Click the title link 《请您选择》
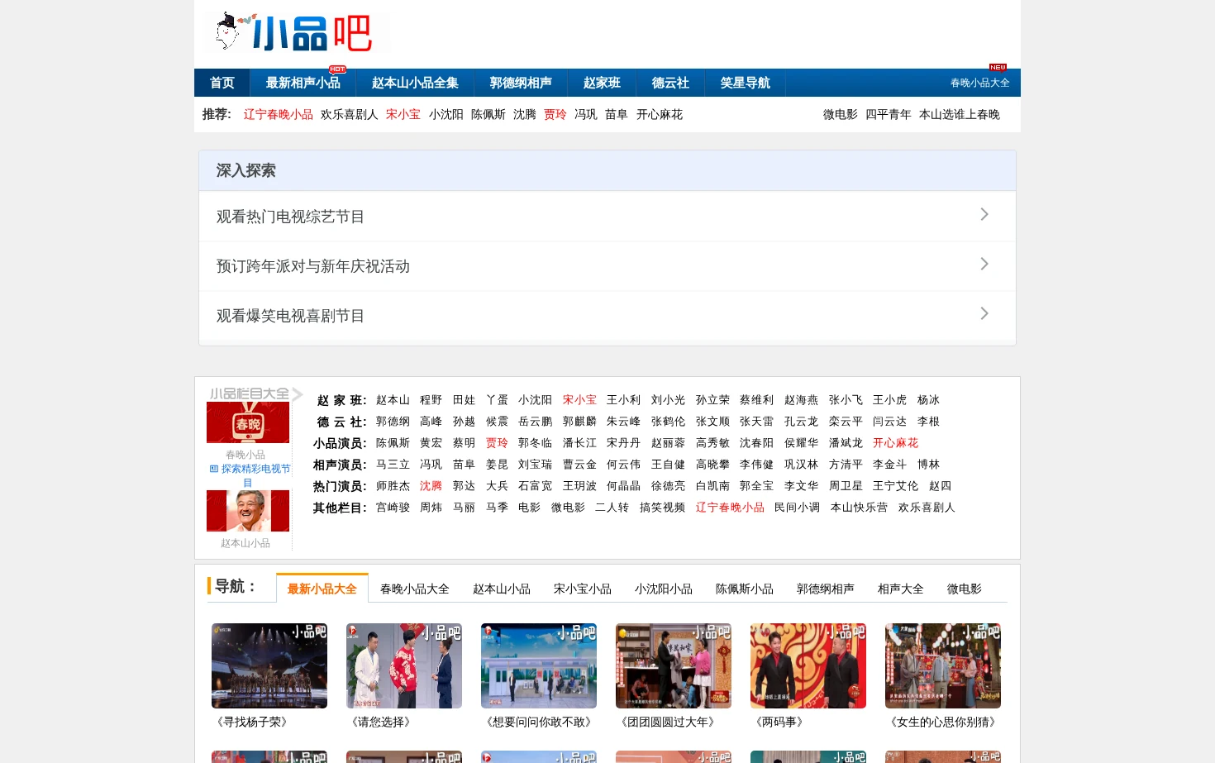Viewport: 1215px width, 763px height. point(382,722)
